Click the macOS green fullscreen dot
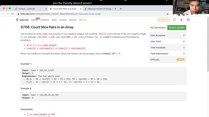 [x=10, y=8]
